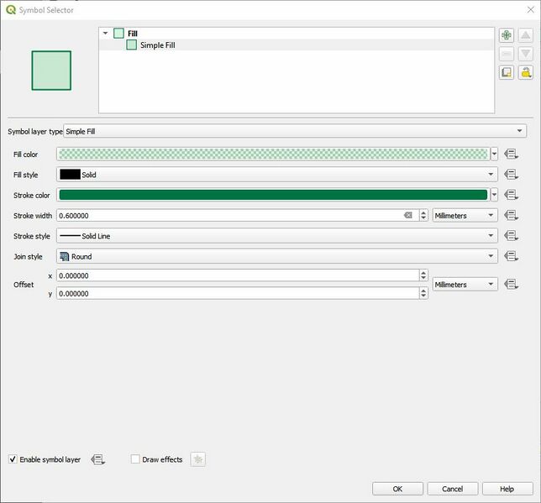Open the Symbol layer type dropdown
The height and width of the screenshot is (503, 541).
(295, 131)
